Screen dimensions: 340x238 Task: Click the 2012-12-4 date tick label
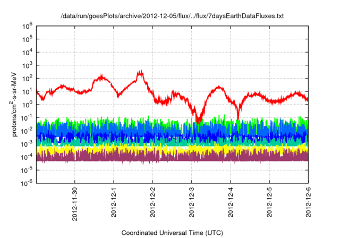click(x=231, y=202)
